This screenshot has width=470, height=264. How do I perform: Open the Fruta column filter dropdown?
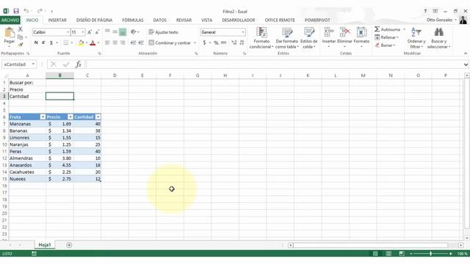point(43,117)
